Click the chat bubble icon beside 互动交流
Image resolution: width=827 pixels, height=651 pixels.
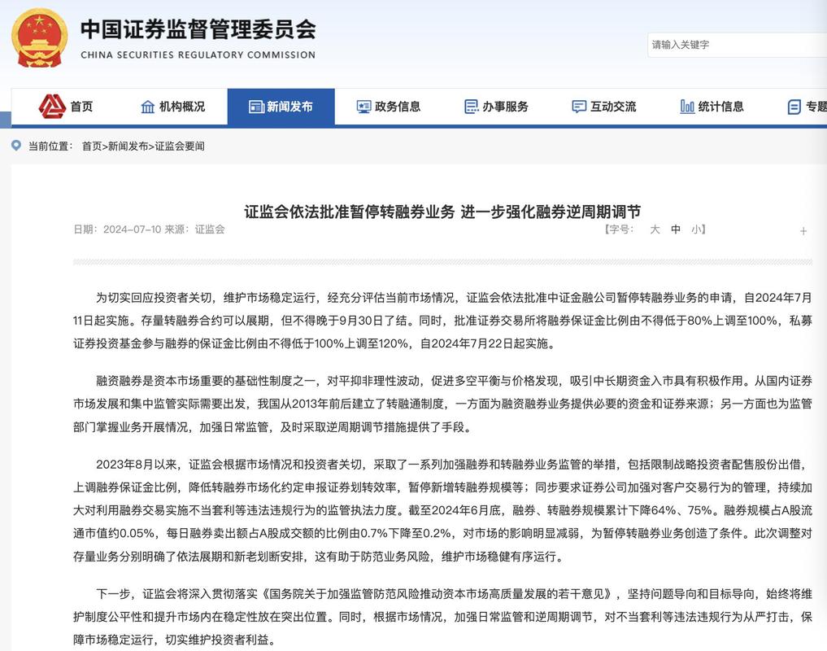tap(578, 106)
